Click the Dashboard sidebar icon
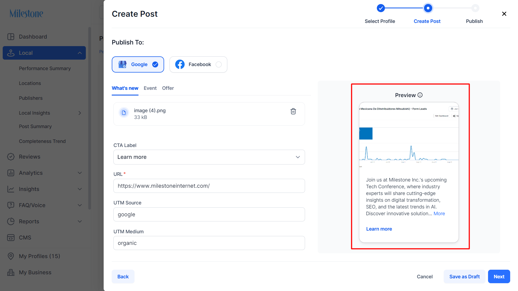 [x=11, y=37]
